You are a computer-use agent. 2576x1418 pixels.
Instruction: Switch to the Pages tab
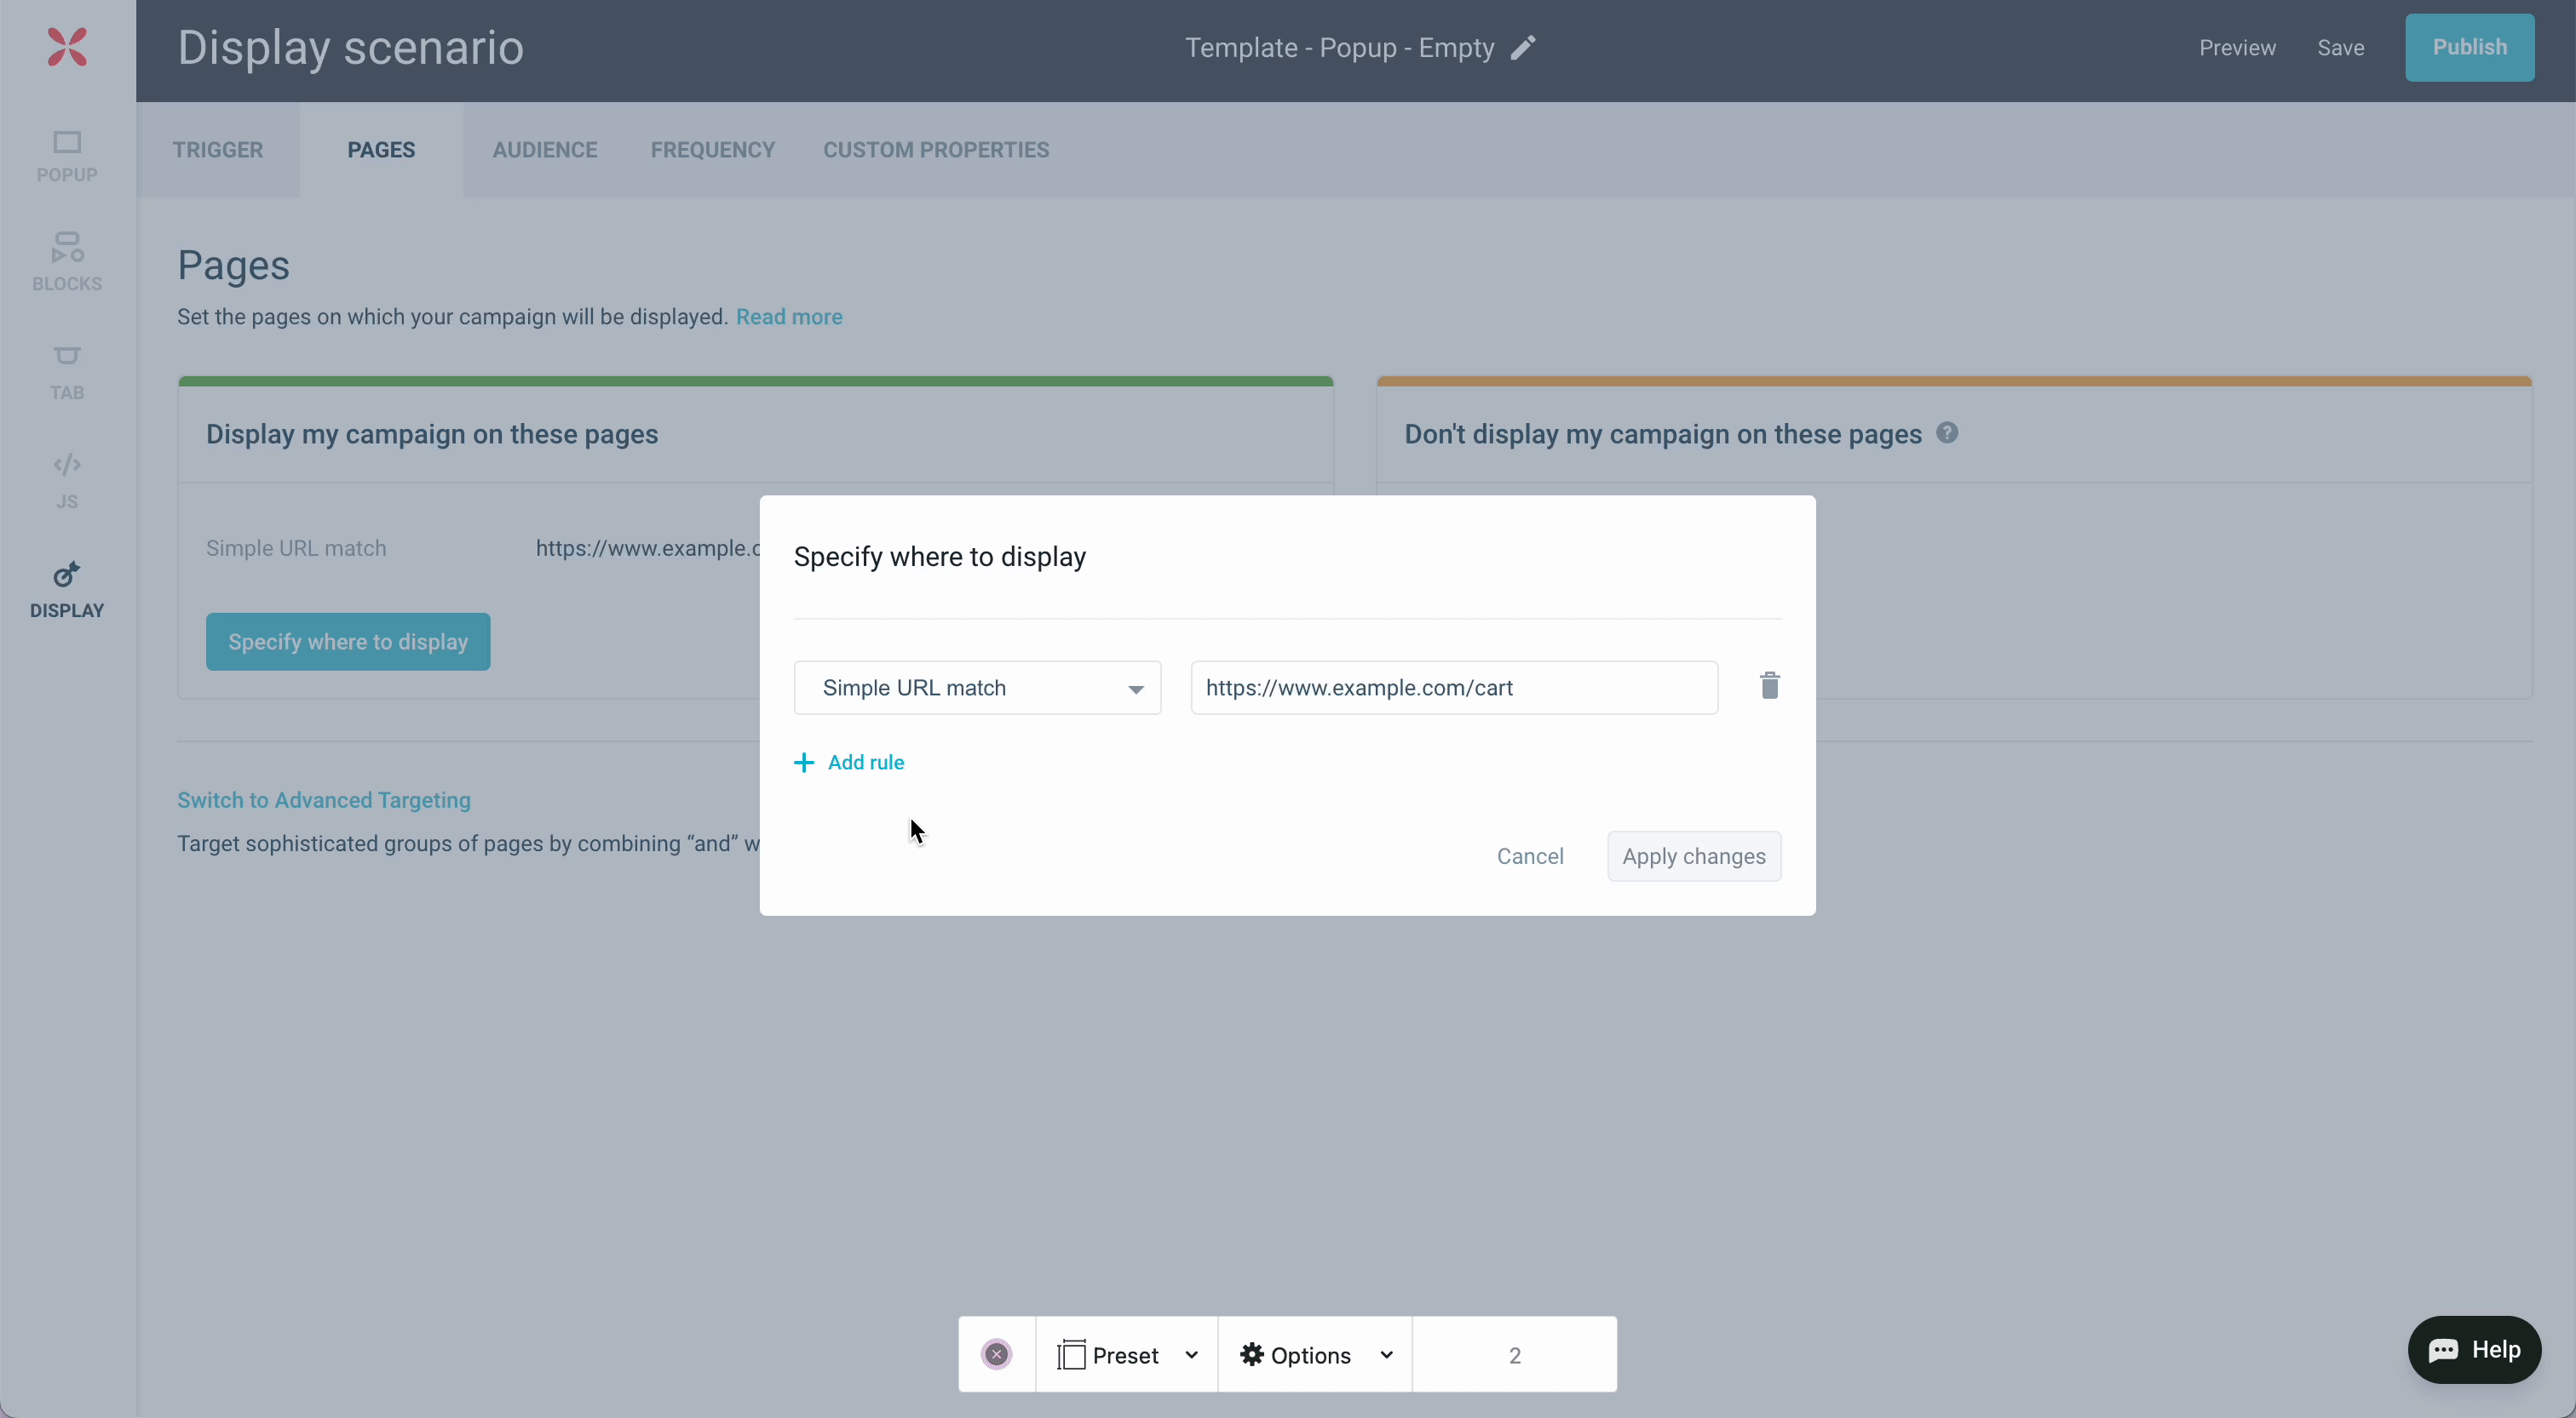[381, 150]
